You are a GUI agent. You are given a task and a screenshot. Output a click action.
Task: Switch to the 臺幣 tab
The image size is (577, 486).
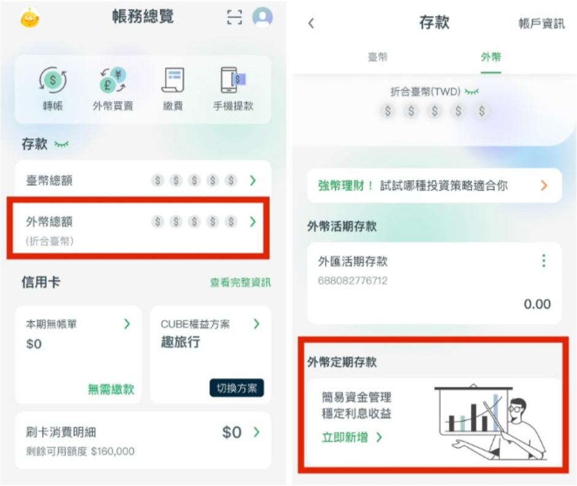378,57
